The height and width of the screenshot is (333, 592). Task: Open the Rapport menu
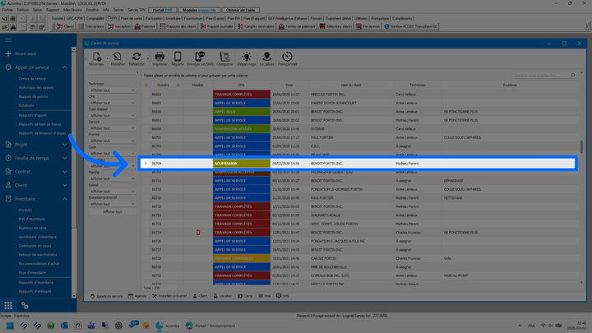(53, 10)
